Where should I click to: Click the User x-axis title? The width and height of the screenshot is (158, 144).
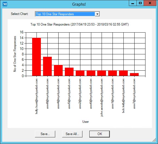tap(86, 122)
